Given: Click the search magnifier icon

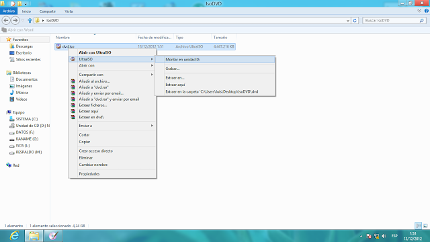Looking at the screenshot, I should click(x=421, y=21).
